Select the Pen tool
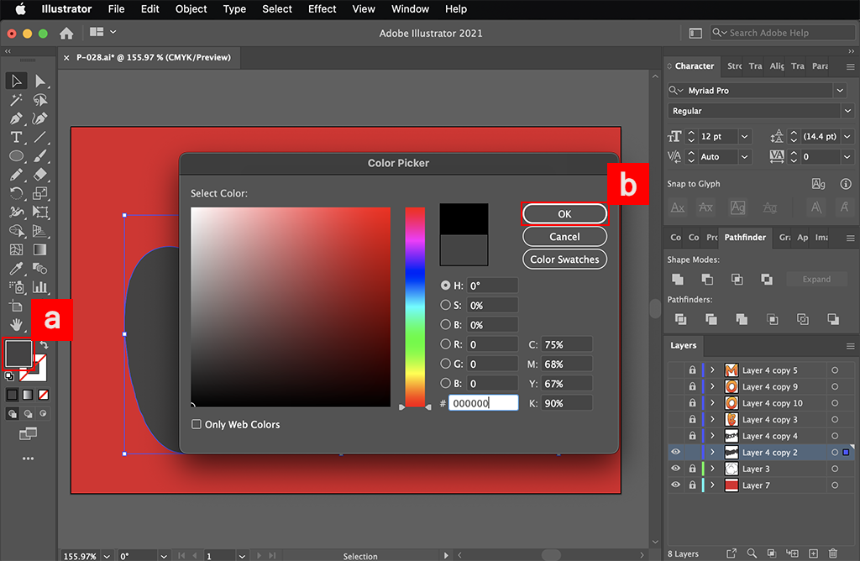The width and height of the screenshot is (860, 561). [x=16, y=118]
